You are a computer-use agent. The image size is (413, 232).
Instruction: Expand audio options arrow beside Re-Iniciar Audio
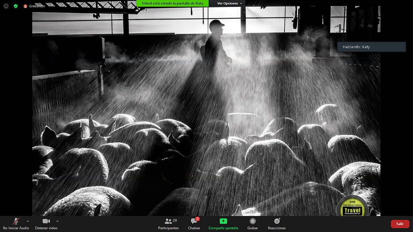(28, 221)
